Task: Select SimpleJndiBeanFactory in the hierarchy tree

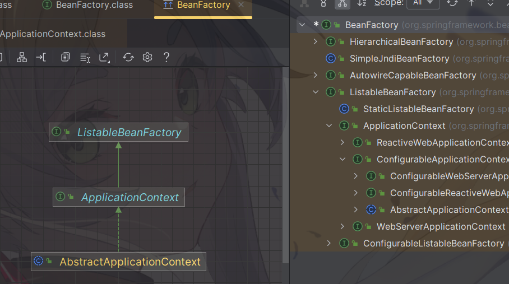Action: coord(399,58)
